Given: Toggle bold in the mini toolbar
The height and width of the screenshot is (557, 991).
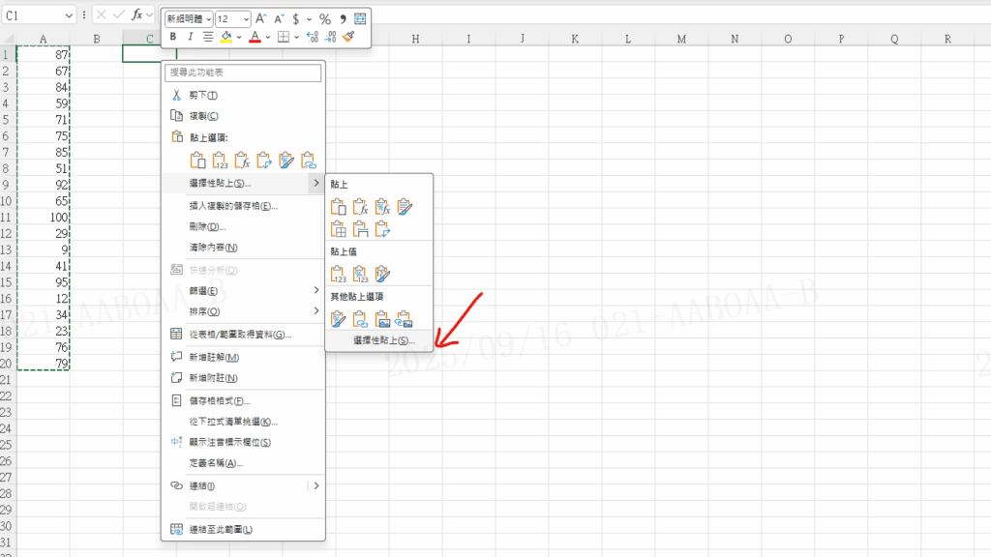Looking at the screenshot, I should [x=173, y=37].
